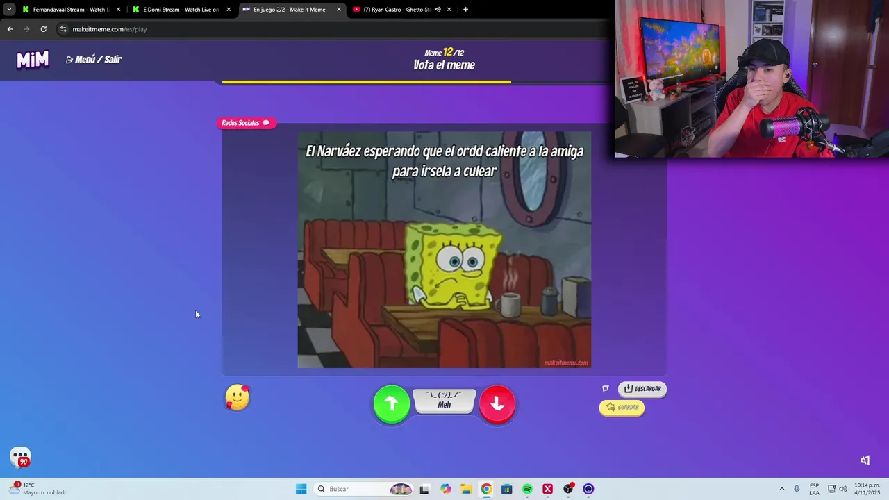Downvote the meme with the red arrow

tap(497, 403)
